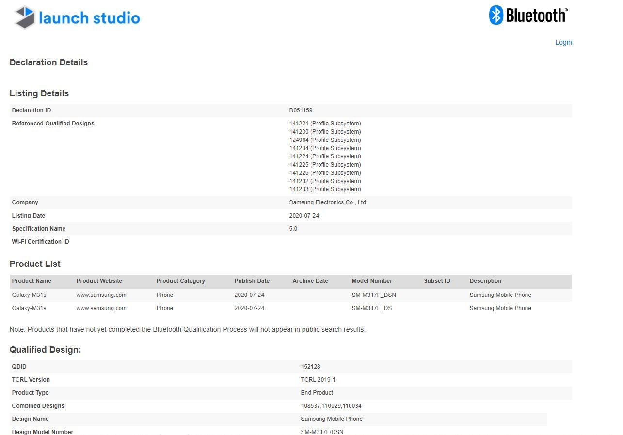Click the Description column header

pos(486,281)
